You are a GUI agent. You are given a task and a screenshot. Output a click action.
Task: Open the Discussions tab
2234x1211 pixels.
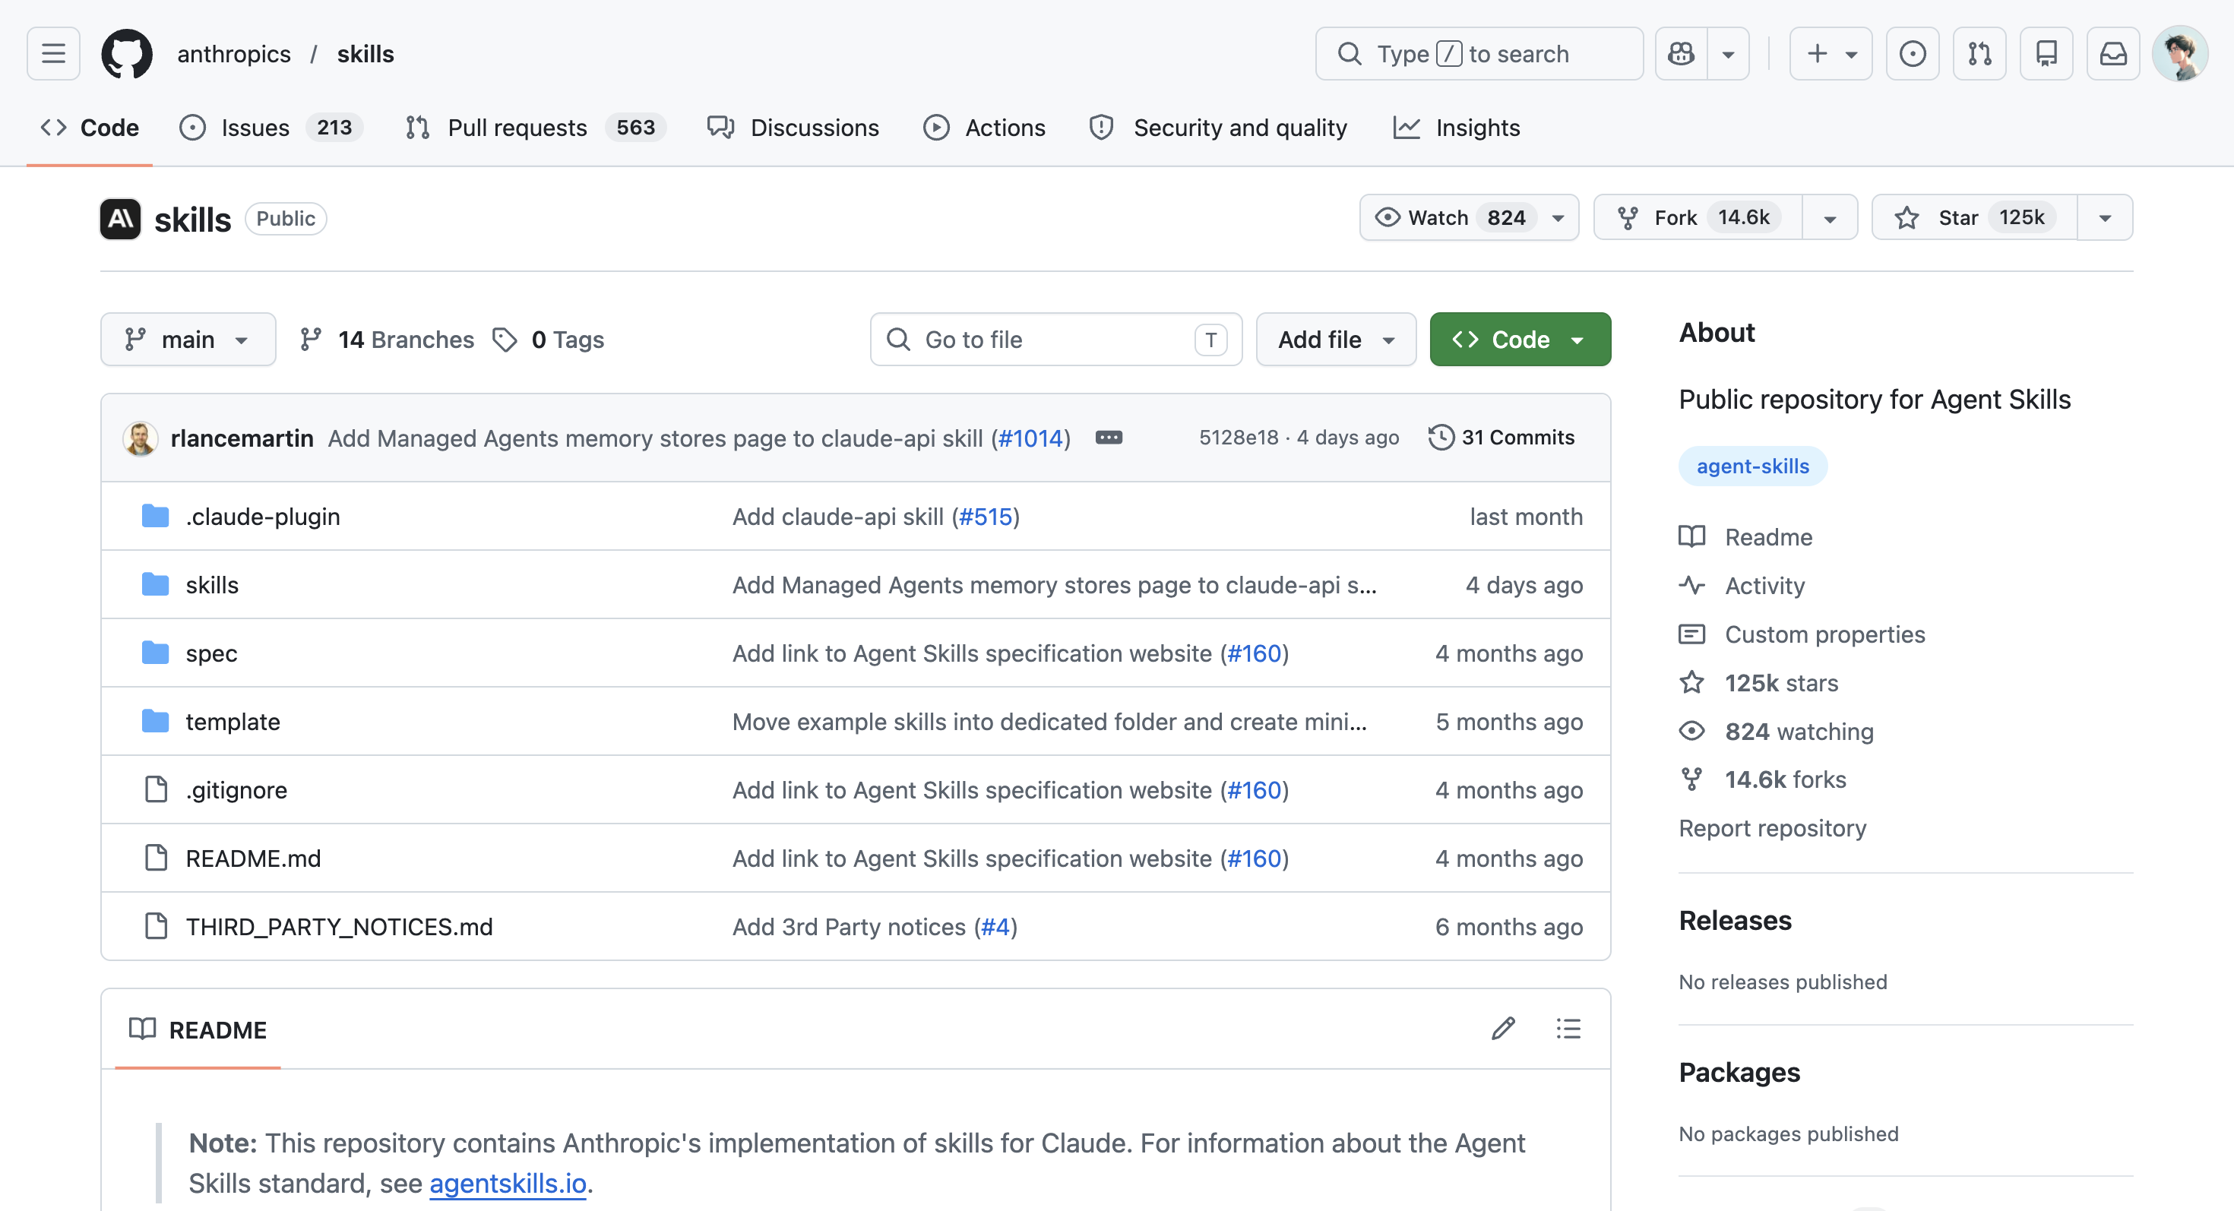(x=793, y=128)
